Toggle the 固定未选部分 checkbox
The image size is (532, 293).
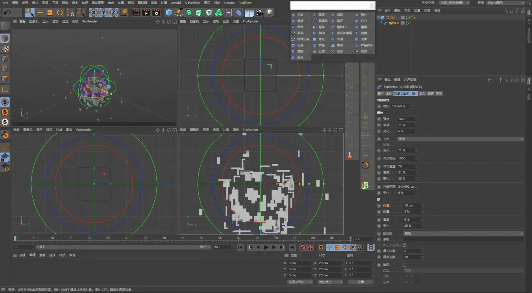[405, 245]
